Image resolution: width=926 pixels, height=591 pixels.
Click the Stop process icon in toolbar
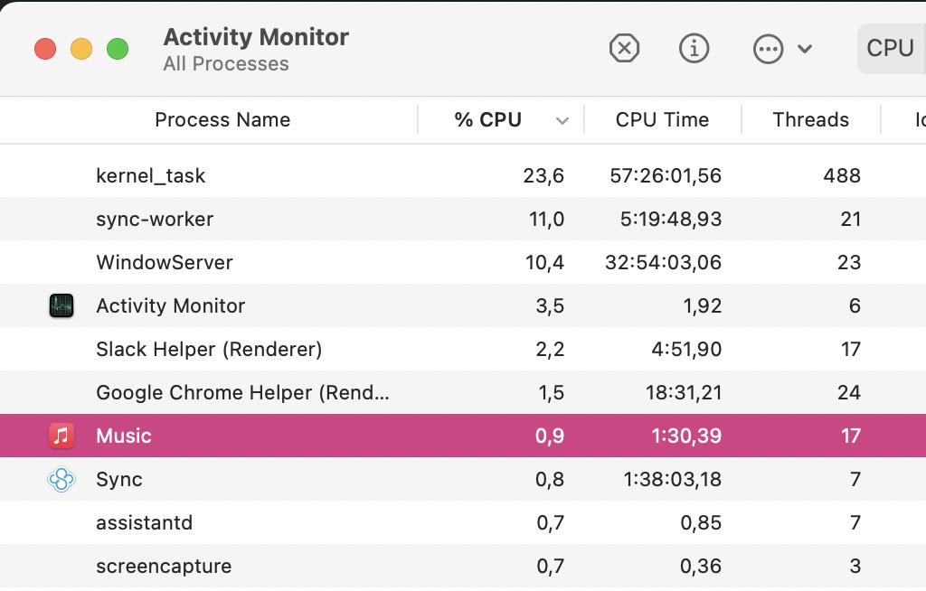[624, 49]
